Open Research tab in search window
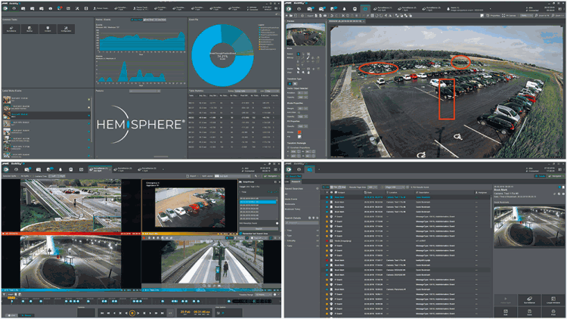The image size is (567, 319). [296, 181]
